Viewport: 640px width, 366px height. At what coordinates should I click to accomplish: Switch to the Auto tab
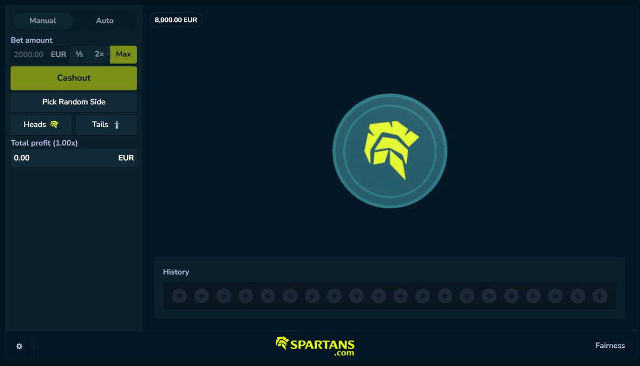pyautogui.click(x=105, y=20)
